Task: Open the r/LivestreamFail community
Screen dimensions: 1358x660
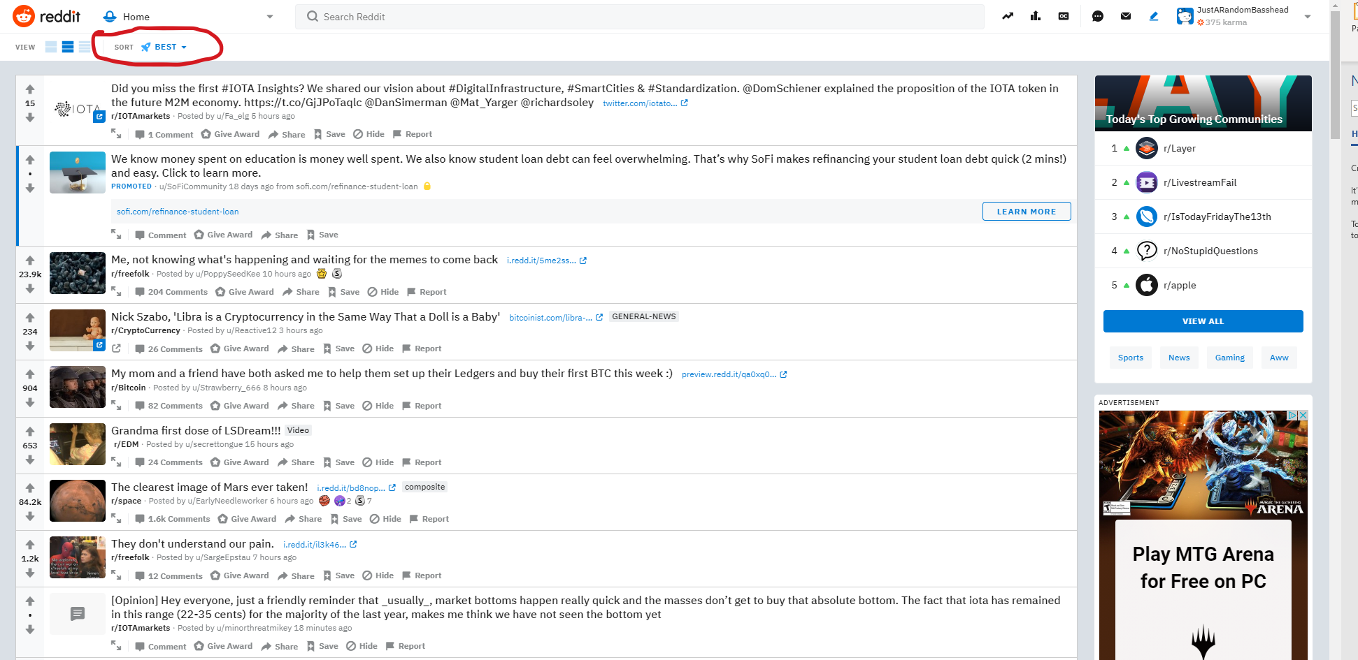Action: coord(1200,182)
